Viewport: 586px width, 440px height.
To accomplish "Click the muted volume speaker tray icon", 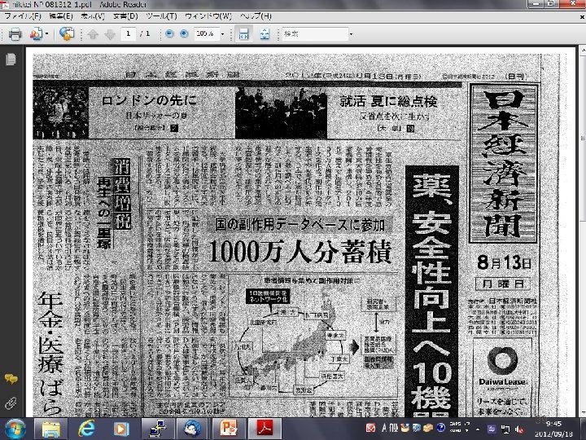I will point(519,429).
